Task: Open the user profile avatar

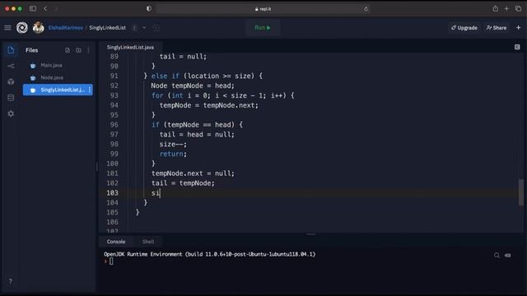Action: [x=39, y=28]
